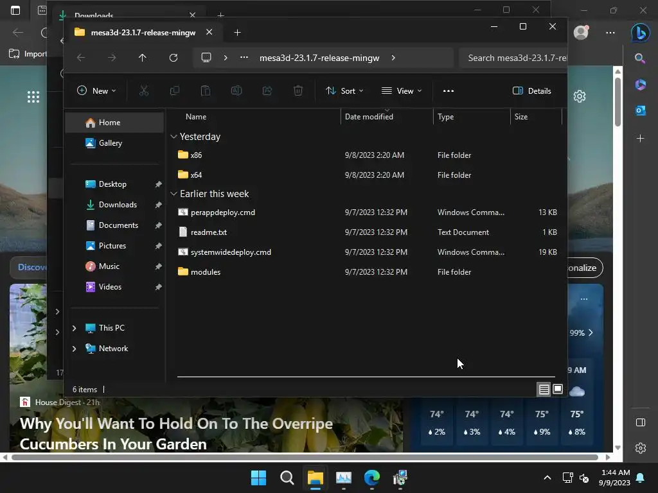Click the Share icon in toolbar

(267, 91)
